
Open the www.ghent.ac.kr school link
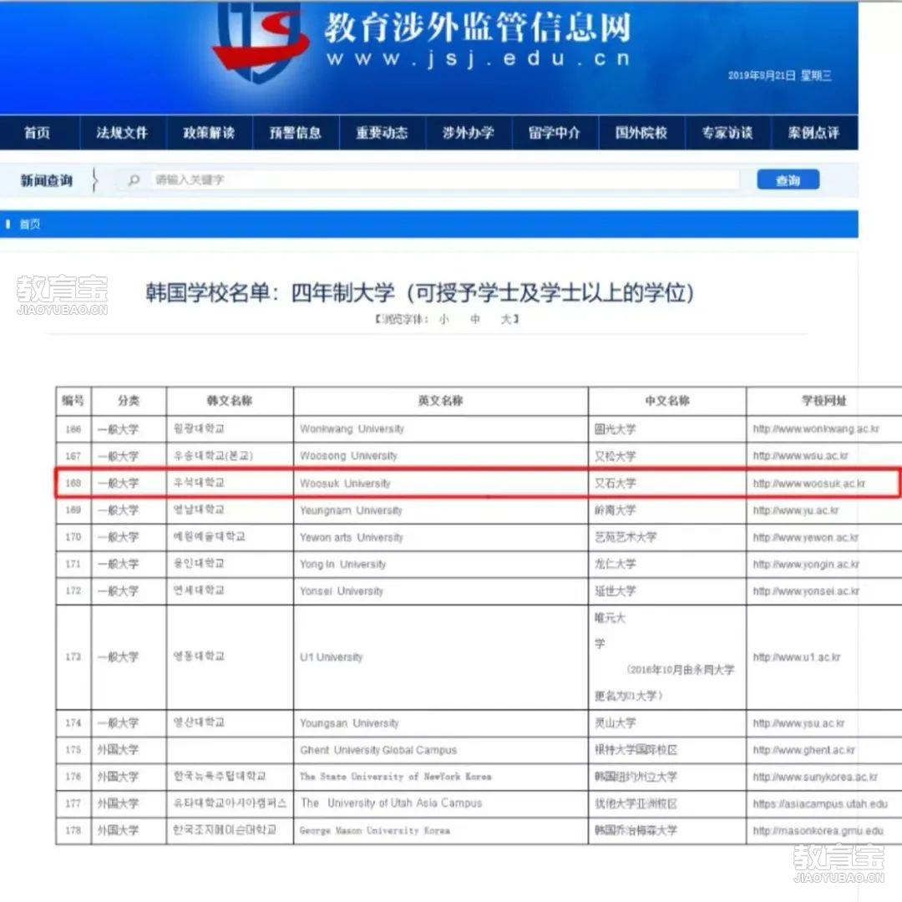tap(803, 750)
